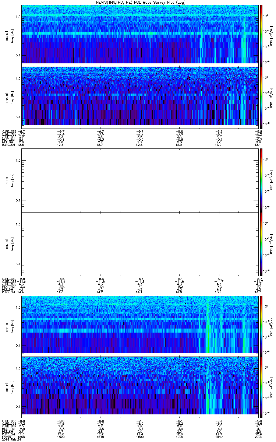Click the THA B∥ spectrogram panel
Image resolution: width=276 pixels, height=442 pixels.
pyautogui.click(x=140, y=96)
